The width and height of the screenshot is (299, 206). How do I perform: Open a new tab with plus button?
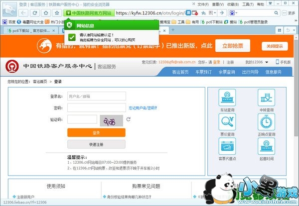click(173, 30)
